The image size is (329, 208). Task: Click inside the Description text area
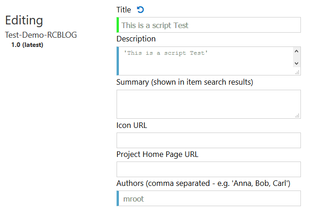(x=205, y=60)
